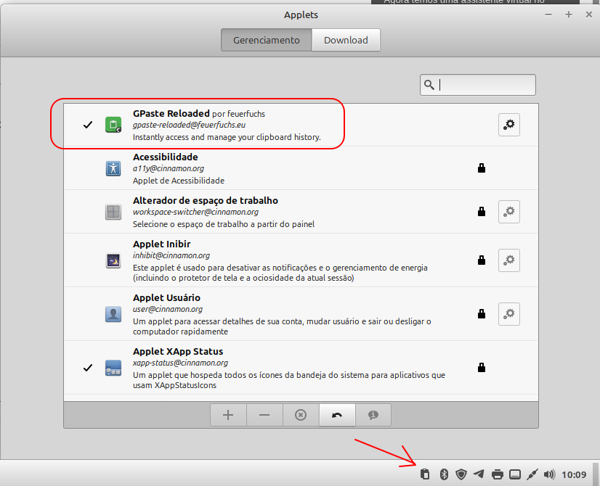Click the Telegram paper plane tray icon

click(479, 474)
